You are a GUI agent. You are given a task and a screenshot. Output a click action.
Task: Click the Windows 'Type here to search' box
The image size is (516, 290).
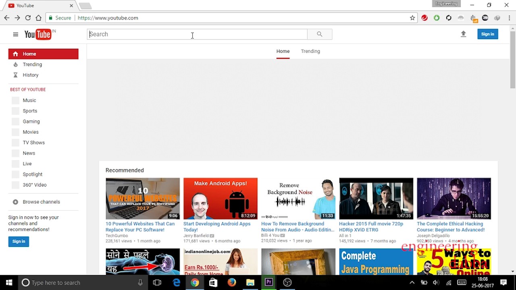tap(83, 283)
